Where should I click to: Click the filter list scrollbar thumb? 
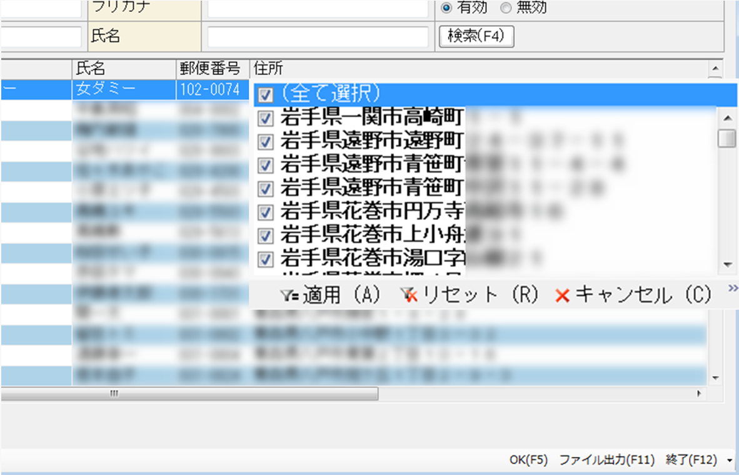726,139
